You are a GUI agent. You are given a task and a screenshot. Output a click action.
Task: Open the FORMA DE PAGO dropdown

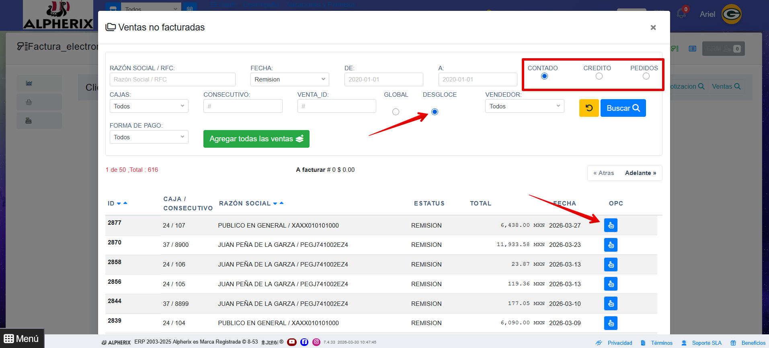pyautogui.click(x=149, y=137)
